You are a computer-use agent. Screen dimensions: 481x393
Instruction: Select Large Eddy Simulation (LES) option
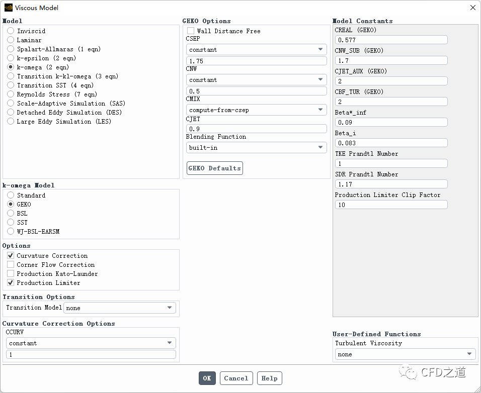[x=11, y=122]
